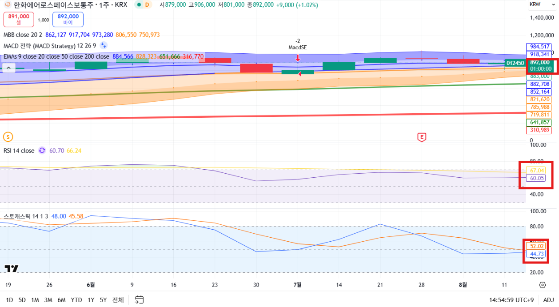Screen dimensions: 559x307
Task: Click the green market status dot
Action: pyautogui.click(x=139, y=4)
